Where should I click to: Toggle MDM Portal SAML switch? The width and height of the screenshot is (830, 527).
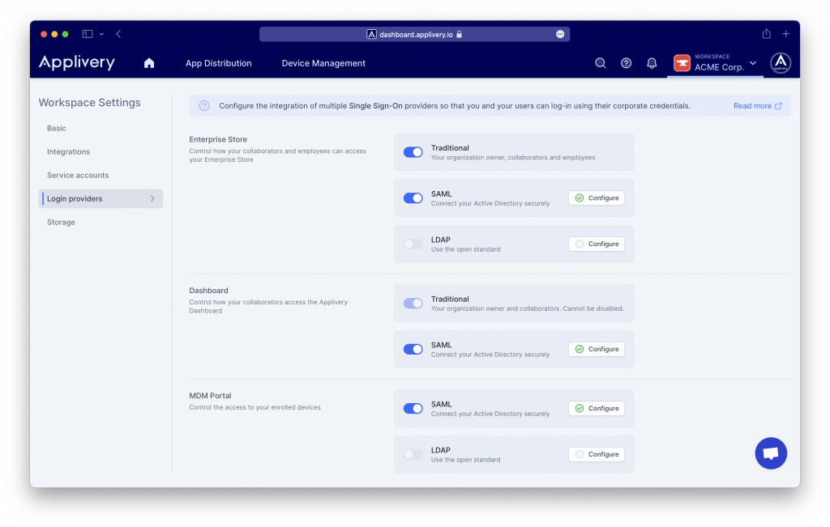tap(413, 408)
